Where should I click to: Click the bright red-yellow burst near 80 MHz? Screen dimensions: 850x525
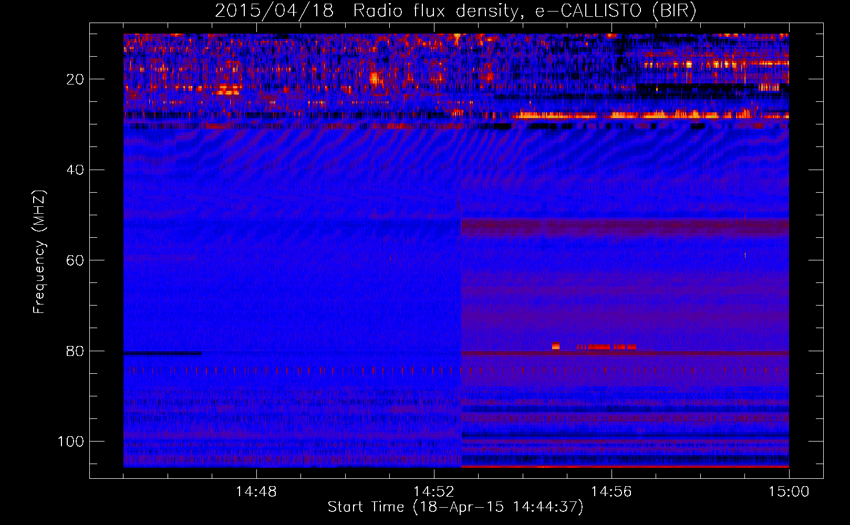click(x=594, y=346)
